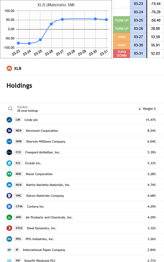Click the Newmont Corporation logo icon

9,131
